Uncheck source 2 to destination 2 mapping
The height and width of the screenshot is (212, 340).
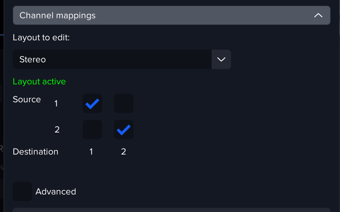[124, 130]
